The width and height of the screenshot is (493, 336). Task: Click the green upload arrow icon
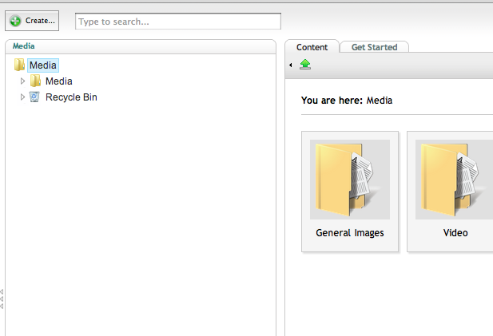click(305, 65)
